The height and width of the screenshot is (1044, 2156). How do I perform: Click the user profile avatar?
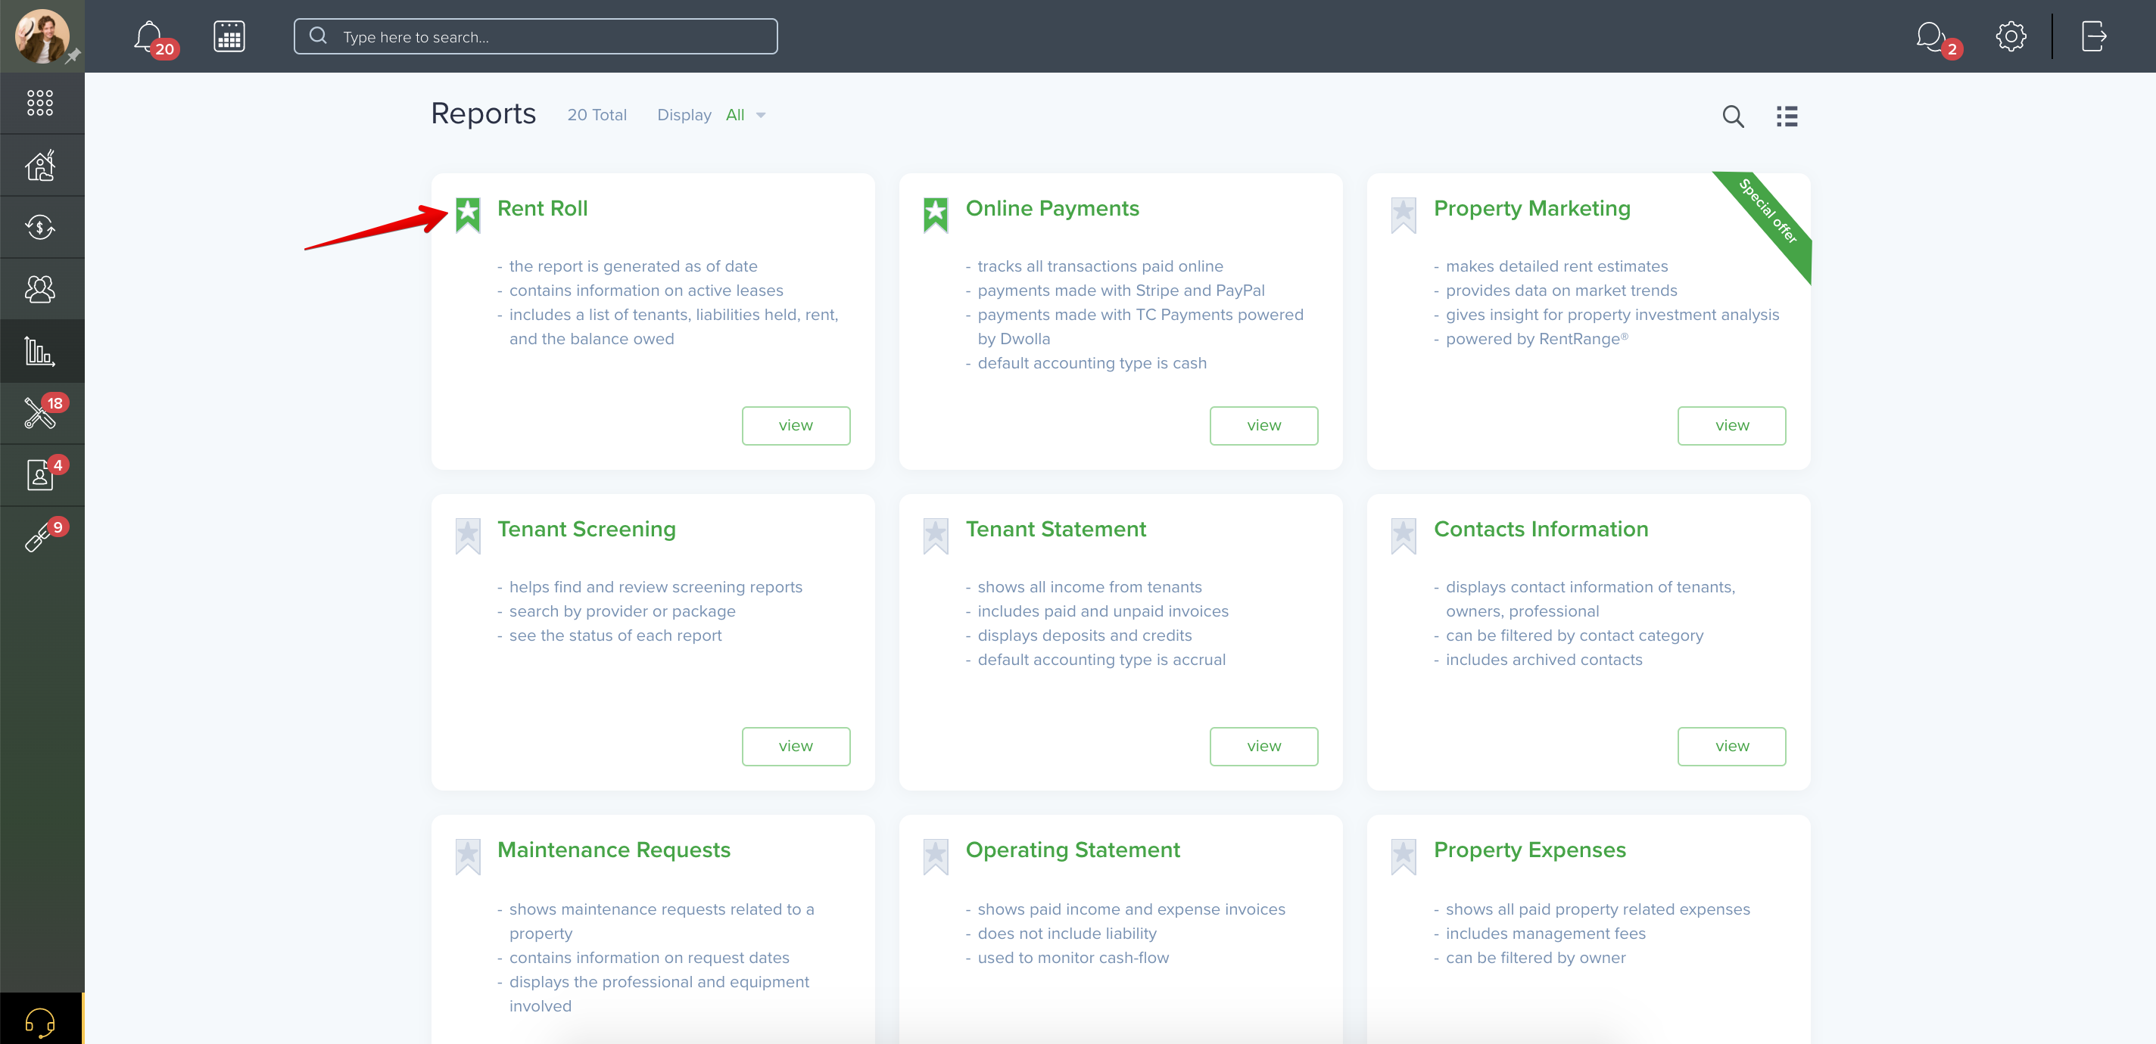click(x=40, y=35)
